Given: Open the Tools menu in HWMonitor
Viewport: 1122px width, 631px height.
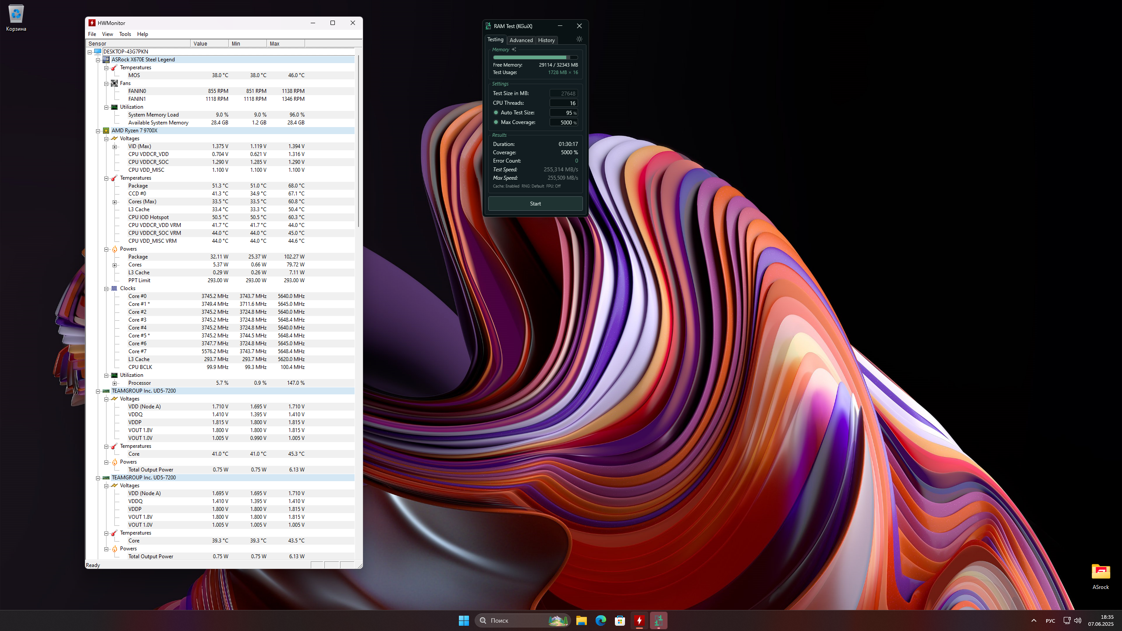Looking at the screenshot, I should click(x=125, y=34).
